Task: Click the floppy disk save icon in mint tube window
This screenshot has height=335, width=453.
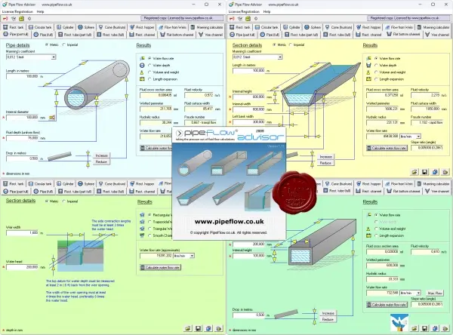Action: coord(424,328)
